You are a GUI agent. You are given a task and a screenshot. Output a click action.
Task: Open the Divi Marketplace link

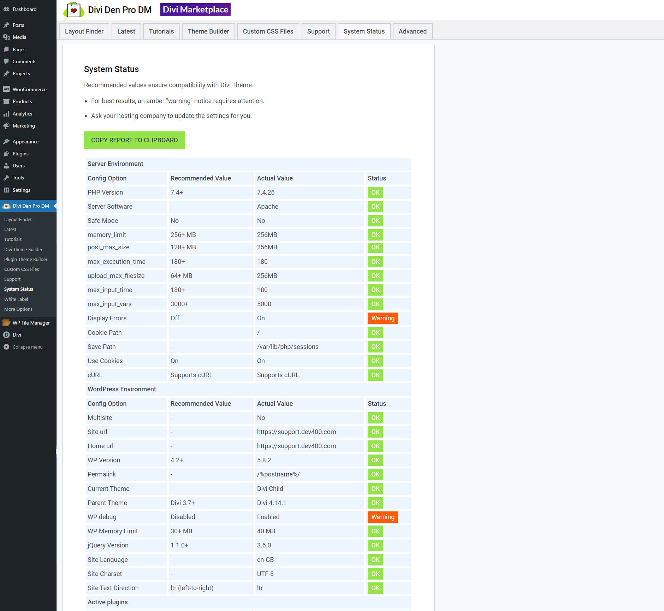pyautogui.click(x=195, y=10)
